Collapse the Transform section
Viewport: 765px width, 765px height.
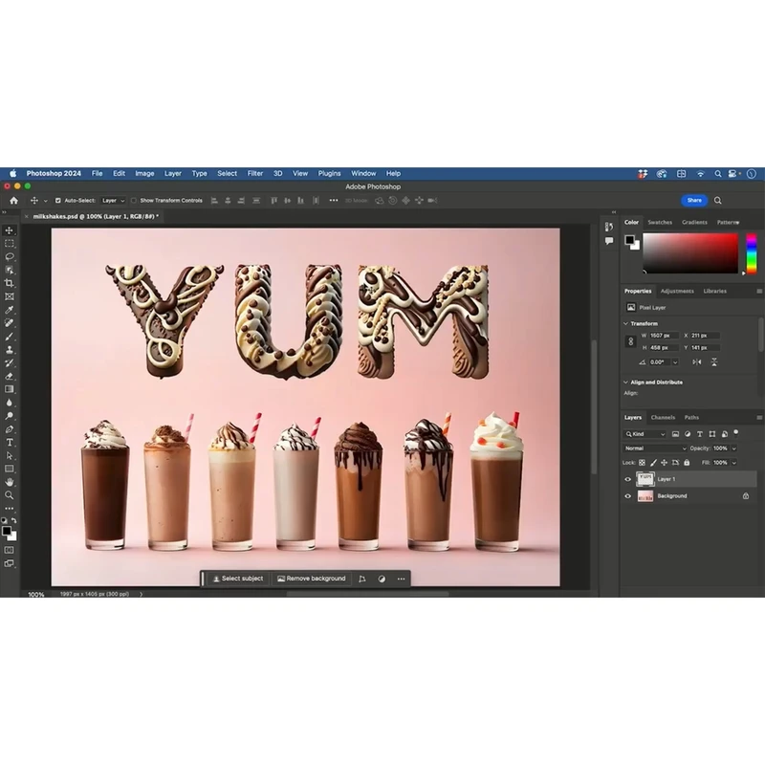pos(626,323)
